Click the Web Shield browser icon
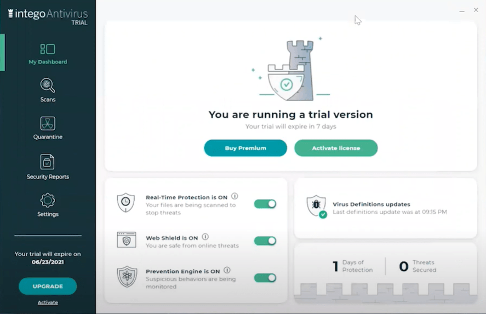The height and width of the screenshot is (314, 486). click(x=127, y=239)
